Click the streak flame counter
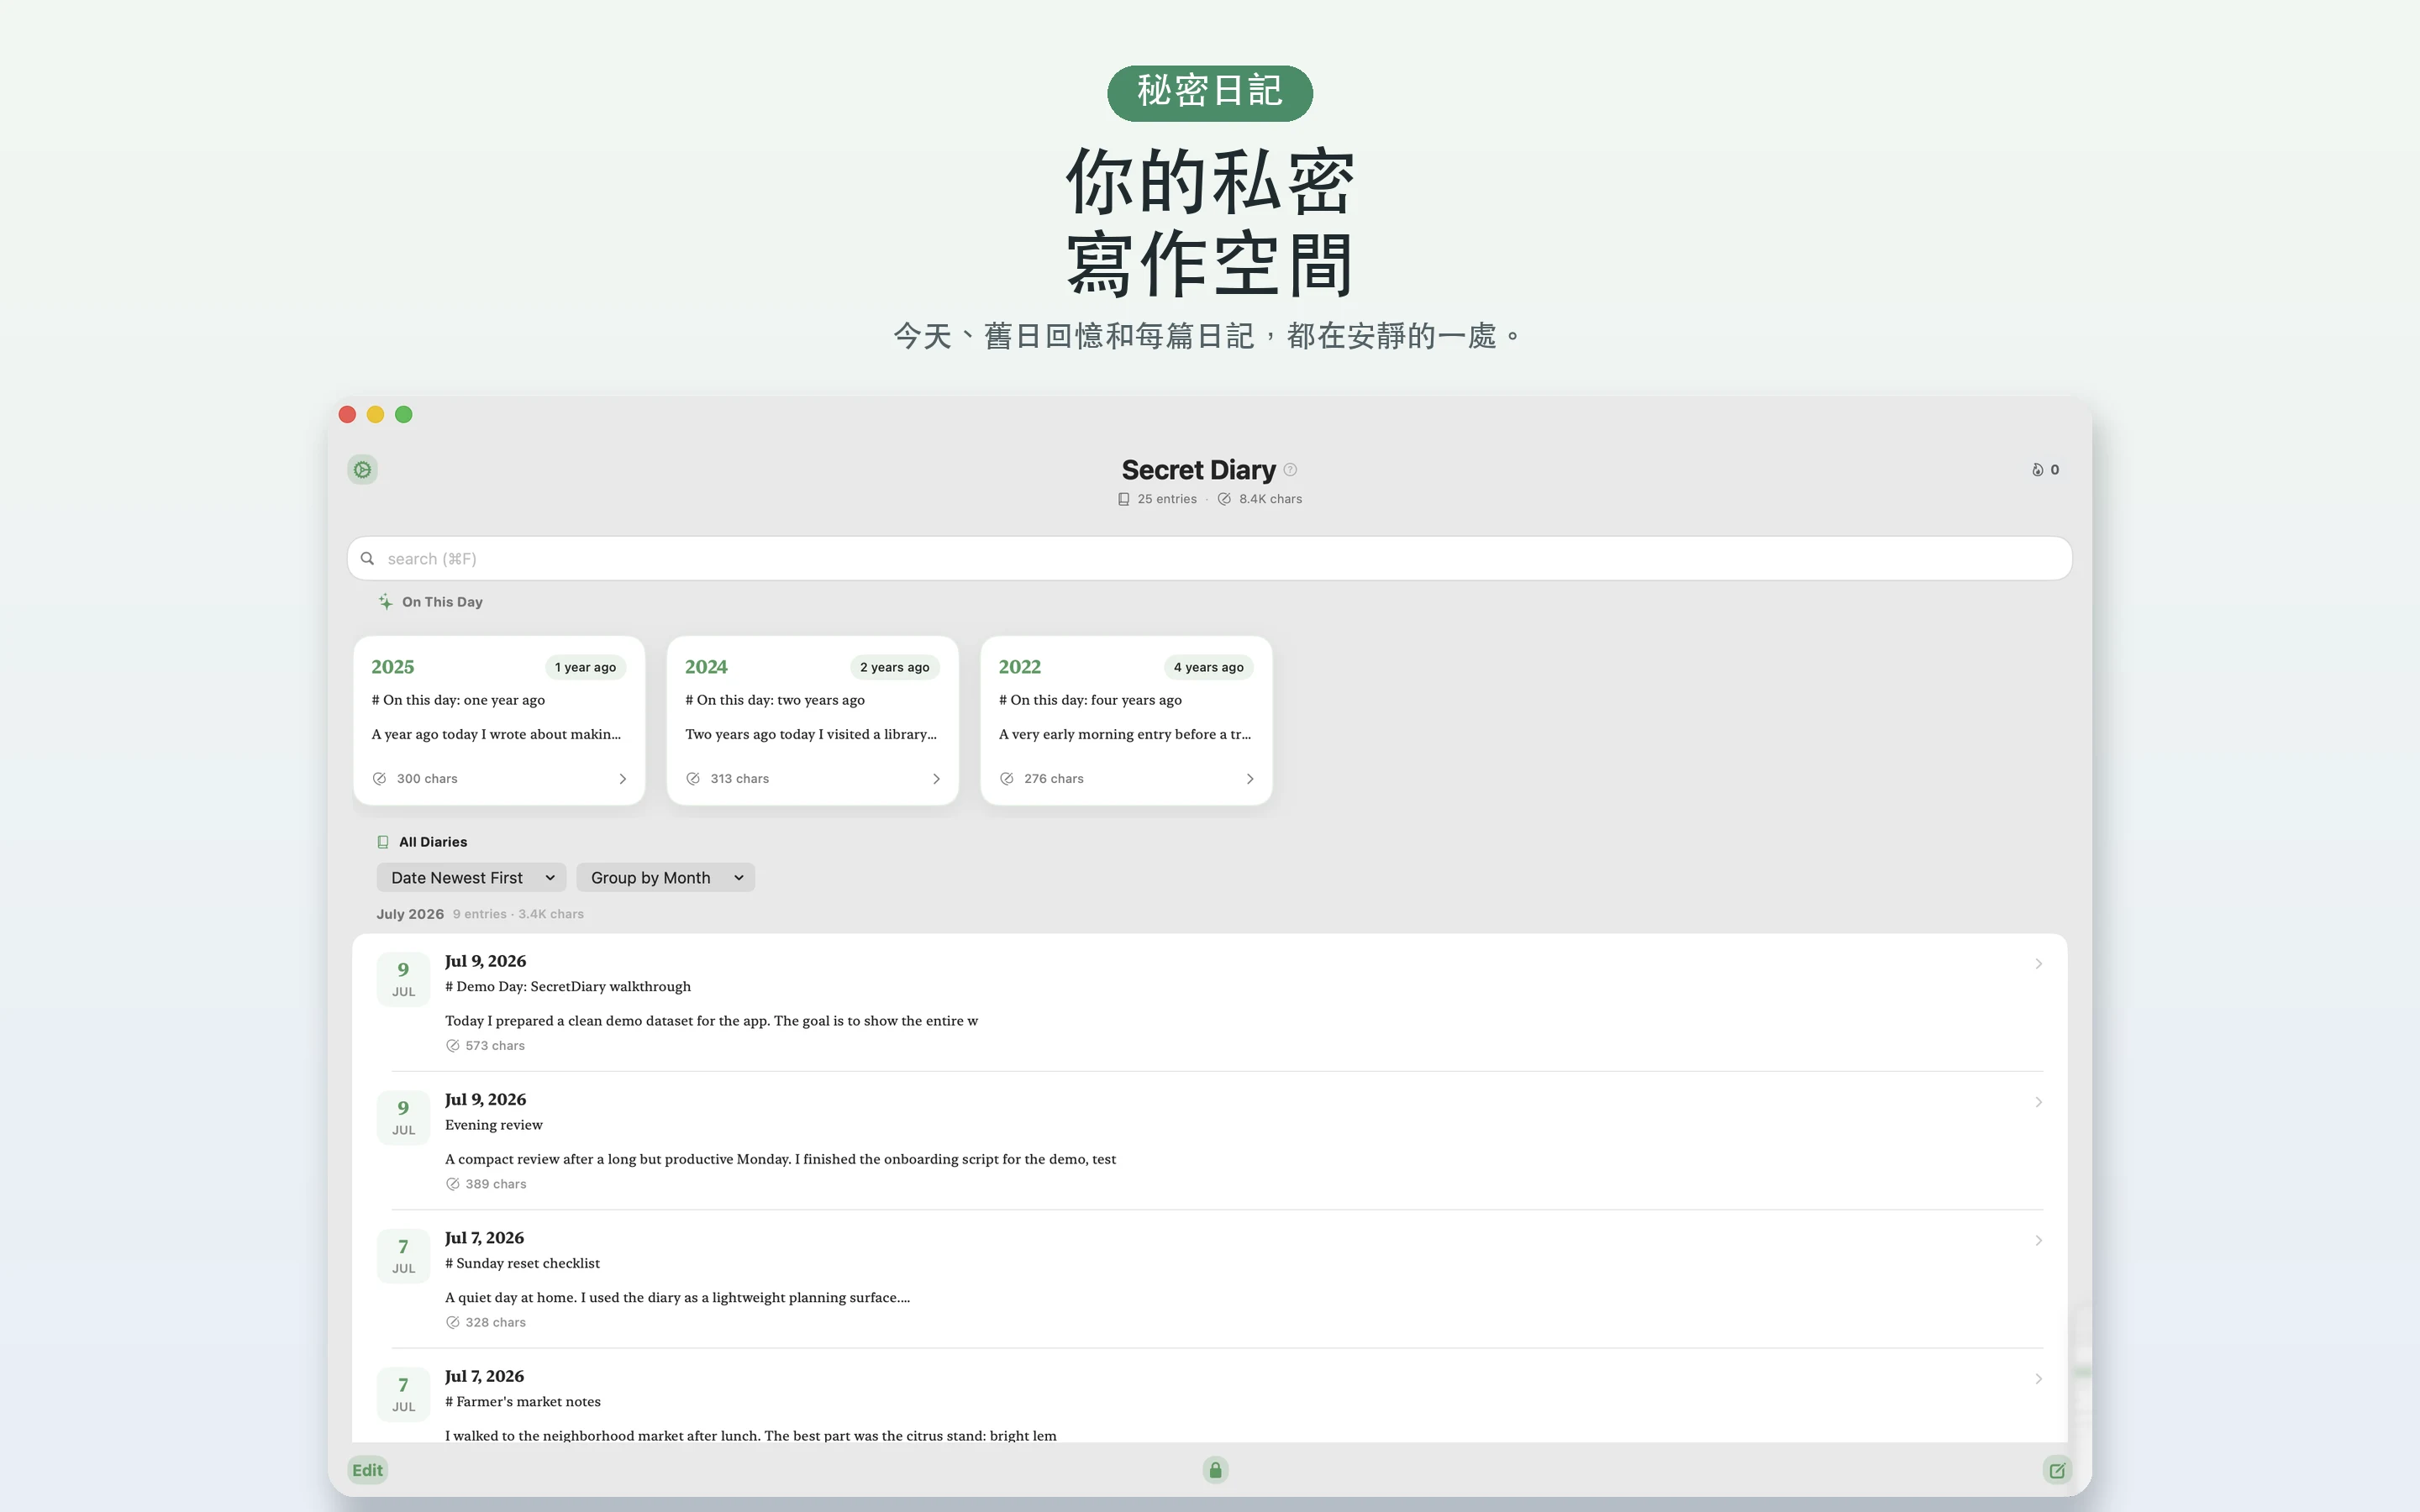The image size is (2420, 1512). pyautogui.click(x=2045, y=469)
